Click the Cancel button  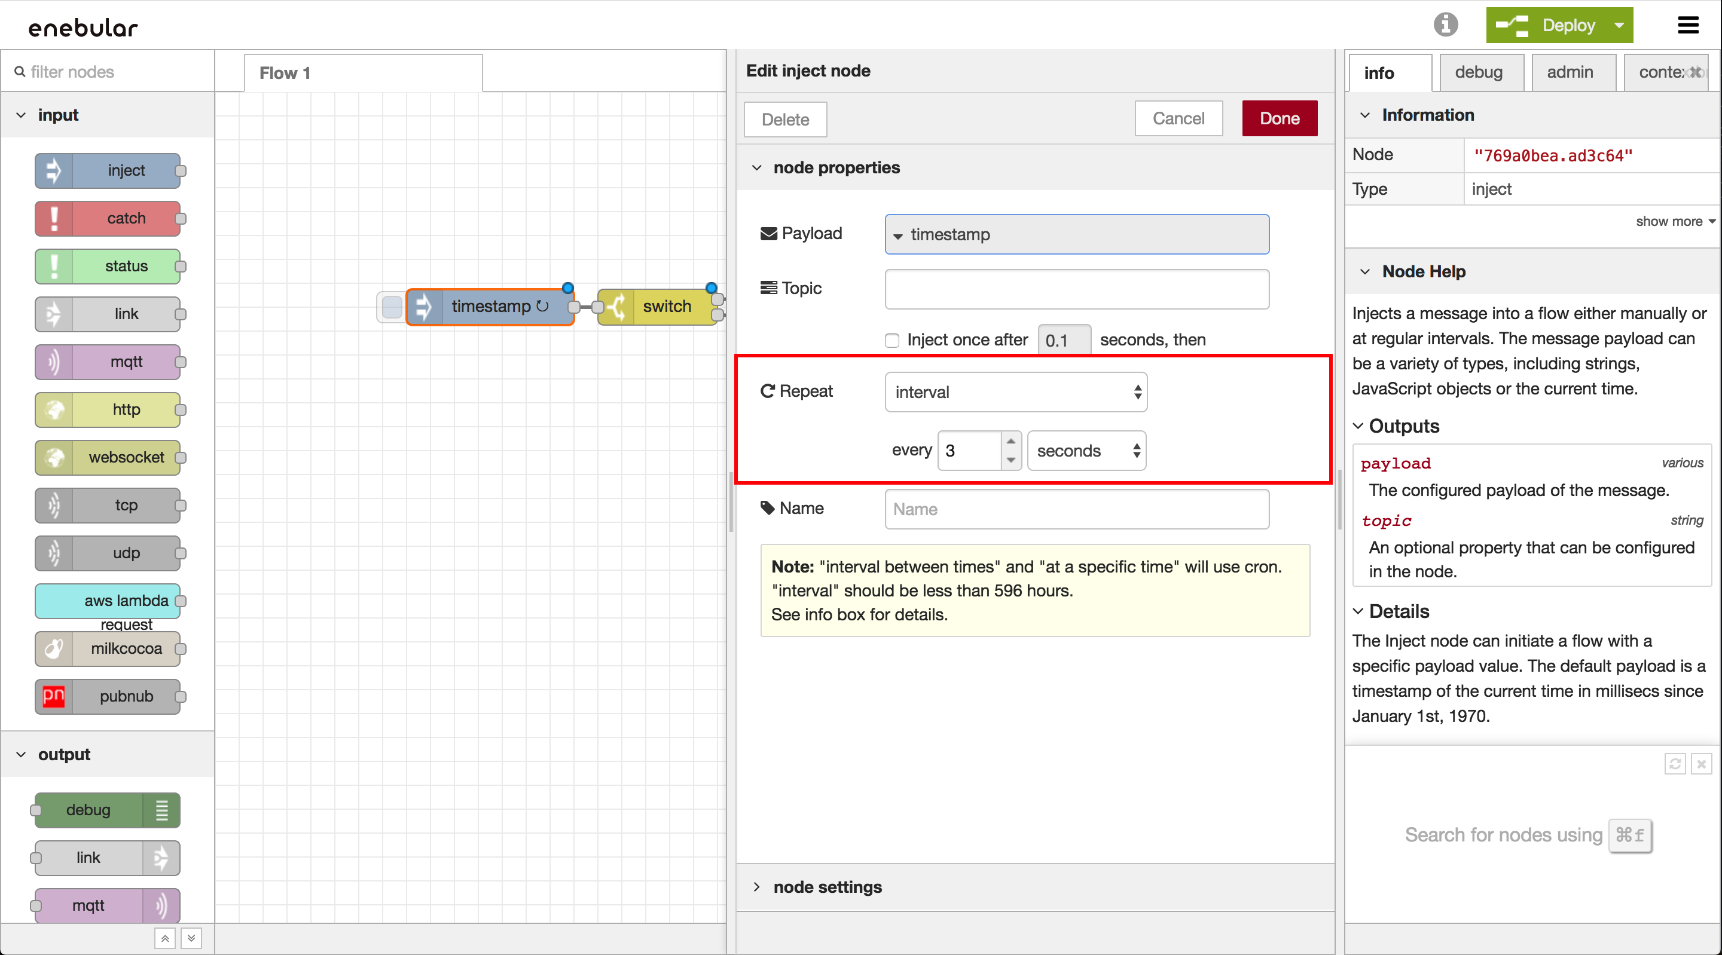1178,119
